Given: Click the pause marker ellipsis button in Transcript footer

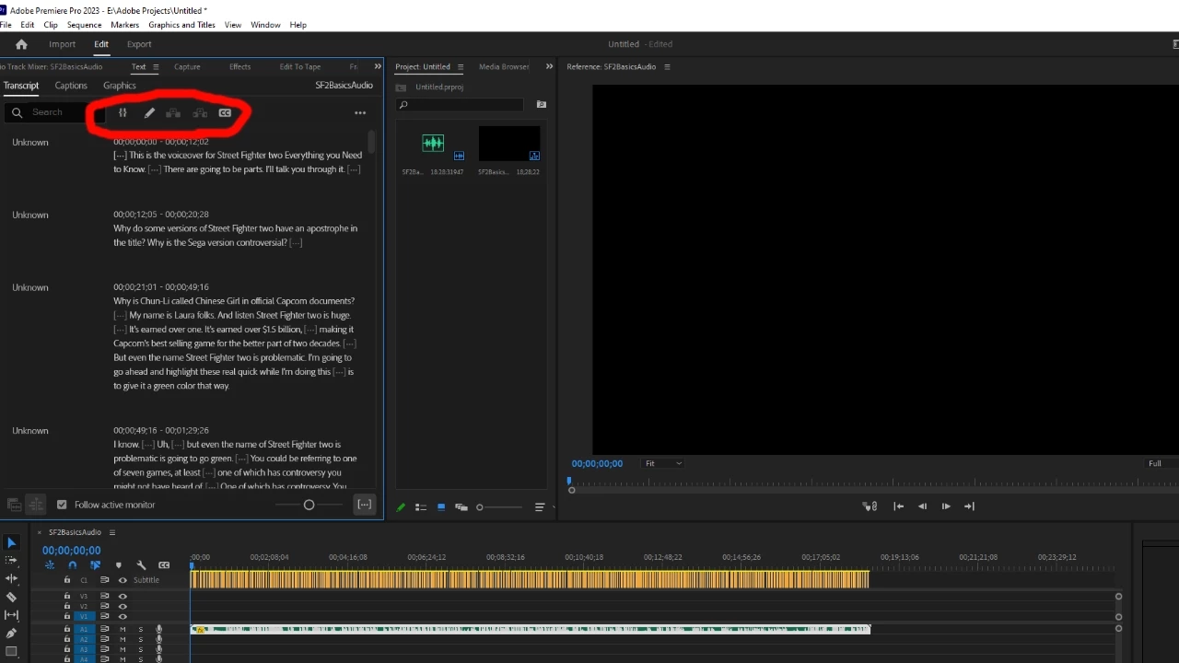Looking at the screenshot, I should [365, 505].
